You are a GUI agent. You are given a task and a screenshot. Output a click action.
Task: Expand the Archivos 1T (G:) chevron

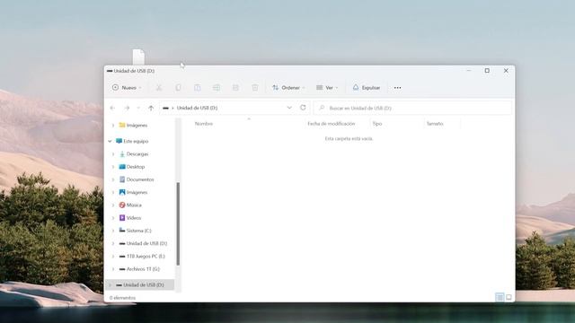(x=113, y=269)
